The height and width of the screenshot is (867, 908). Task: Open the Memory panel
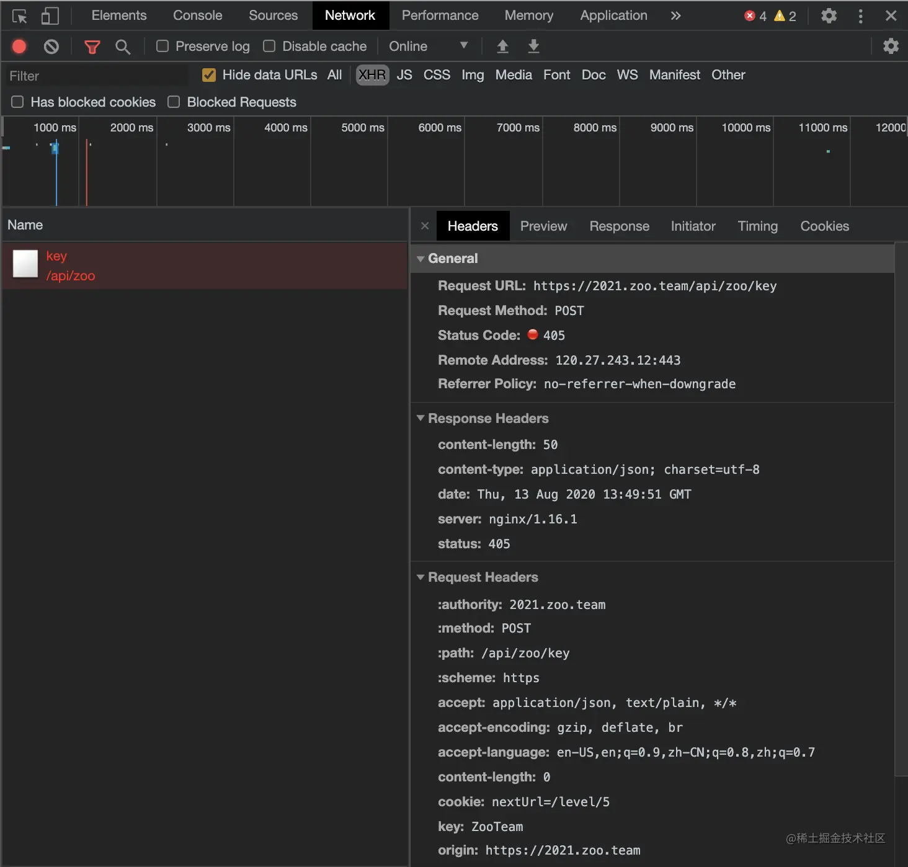coord(529,16)
